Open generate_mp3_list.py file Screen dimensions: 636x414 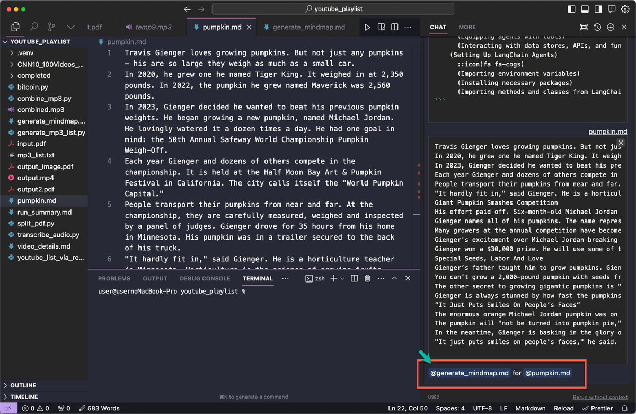click(44, 133)
